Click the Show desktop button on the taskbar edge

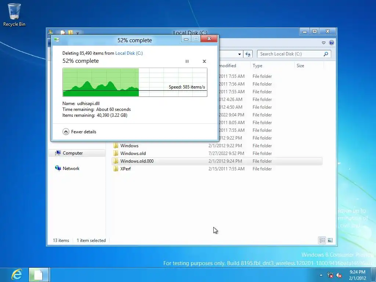click(374, 275)
